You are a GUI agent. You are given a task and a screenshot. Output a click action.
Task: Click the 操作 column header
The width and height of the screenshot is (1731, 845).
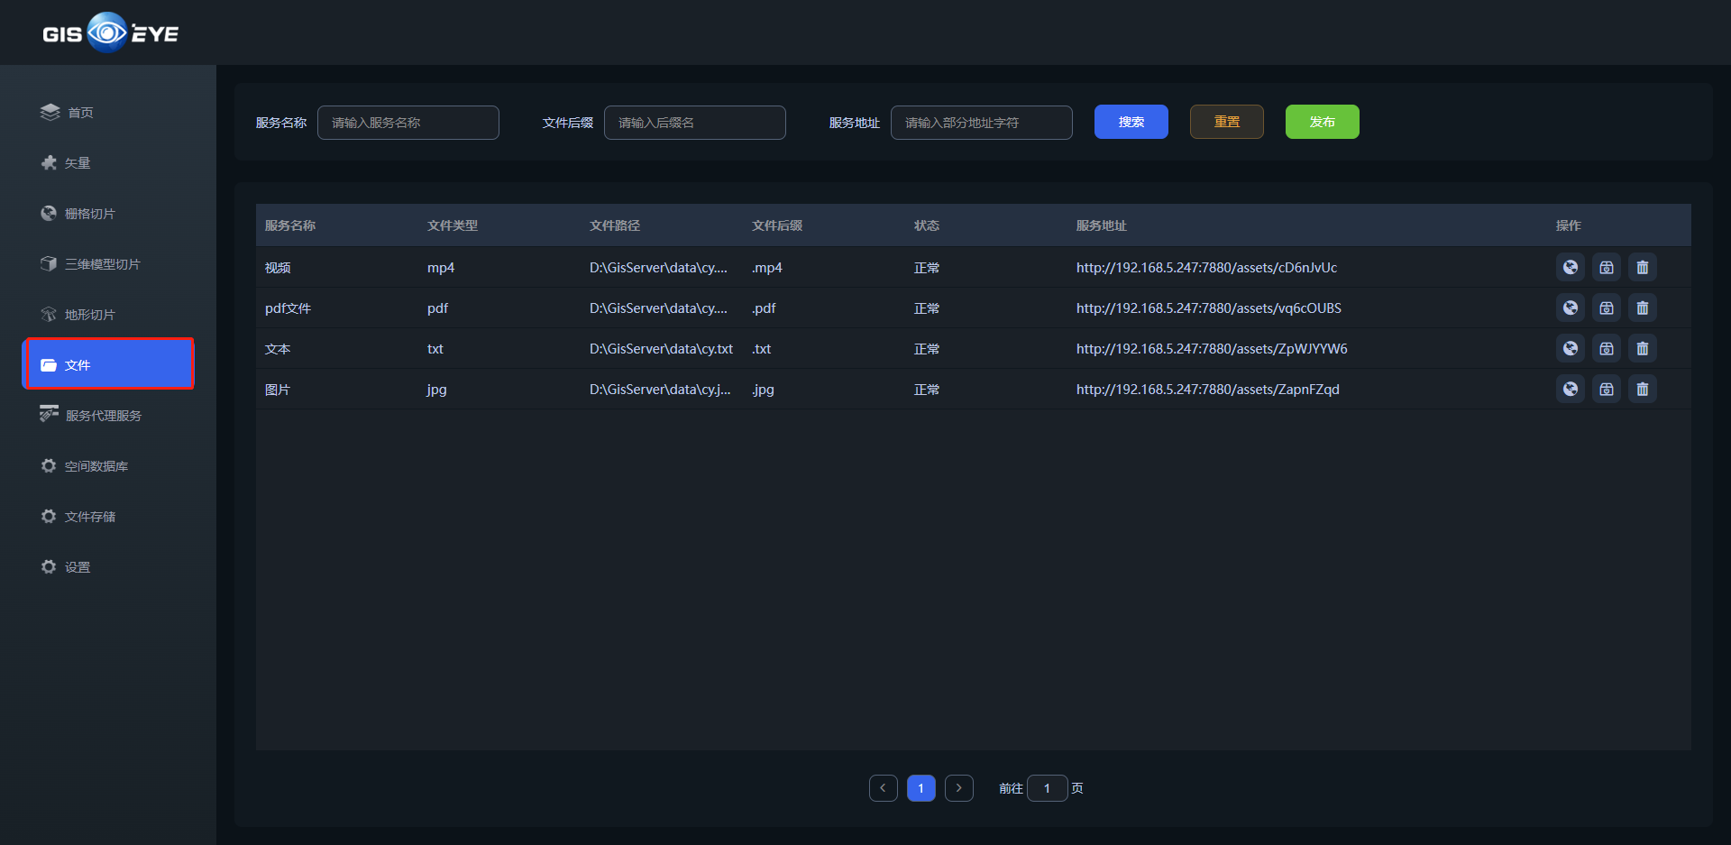pos(1569,225)
